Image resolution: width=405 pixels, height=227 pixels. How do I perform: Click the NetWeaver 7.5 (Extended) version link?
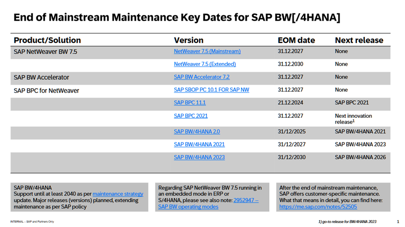click(x=205, y=64)
